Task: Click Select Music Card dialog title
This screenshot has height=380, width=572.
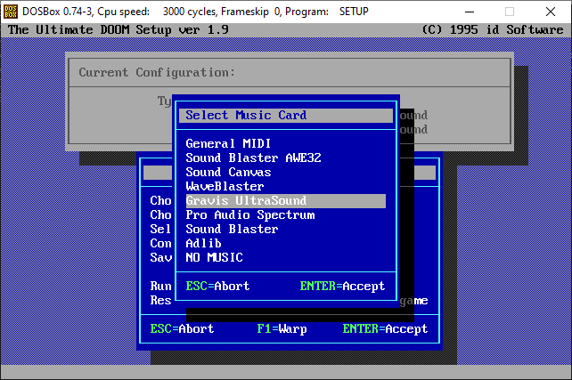Action: (x=246, y=115)
